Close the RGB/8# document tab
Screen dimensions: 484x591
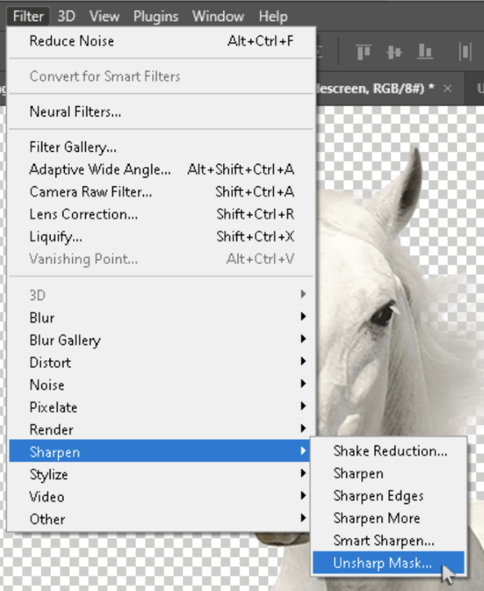click(447, 89)
